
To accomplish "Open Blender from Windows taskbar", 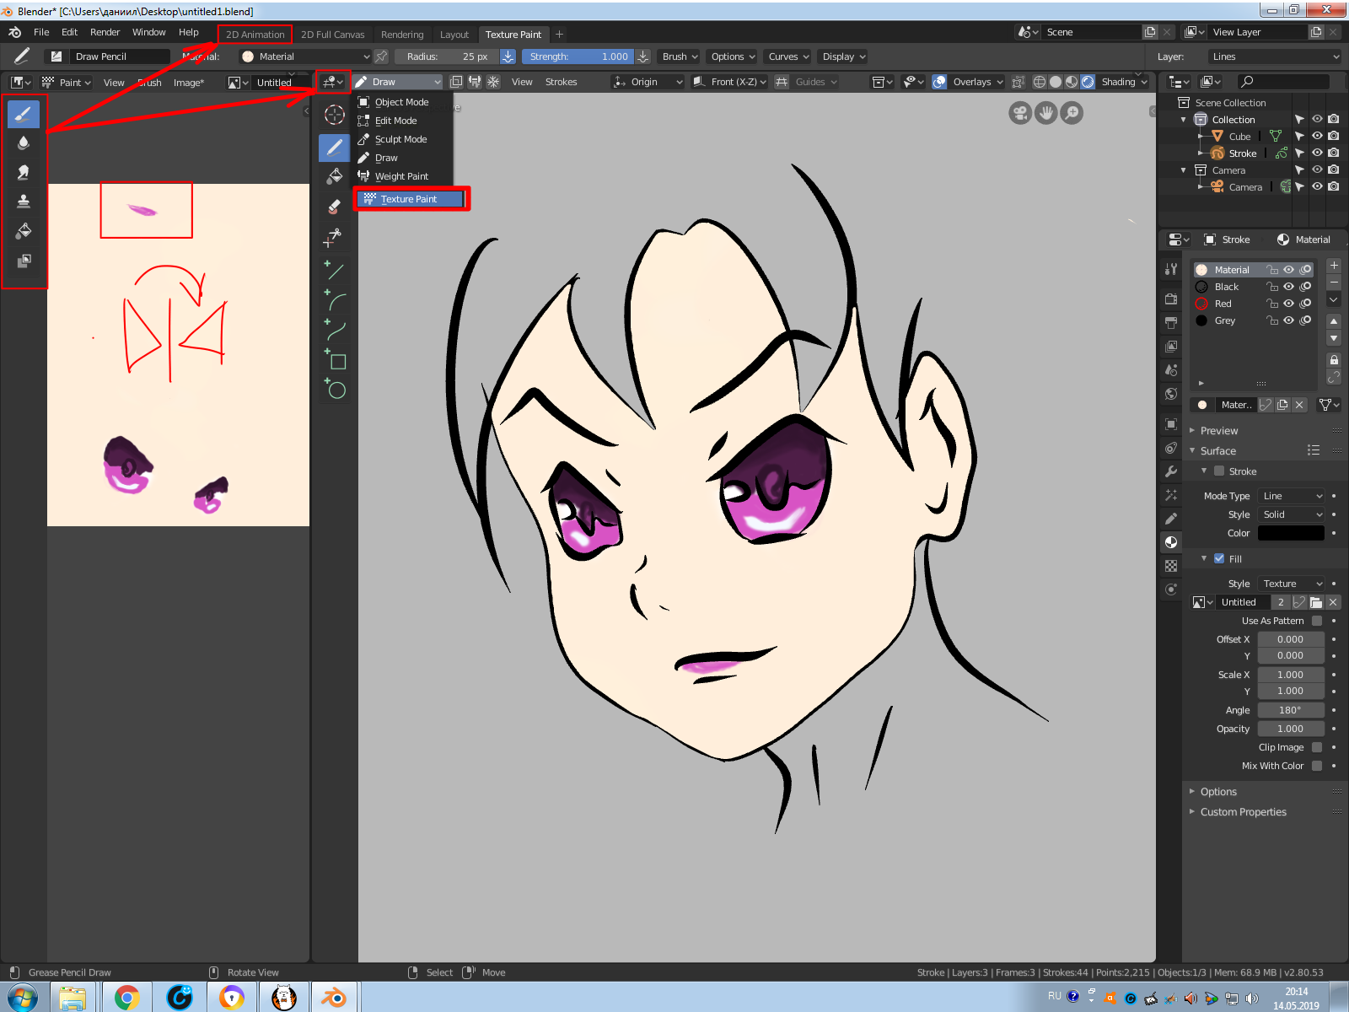I will click(335, 998).
